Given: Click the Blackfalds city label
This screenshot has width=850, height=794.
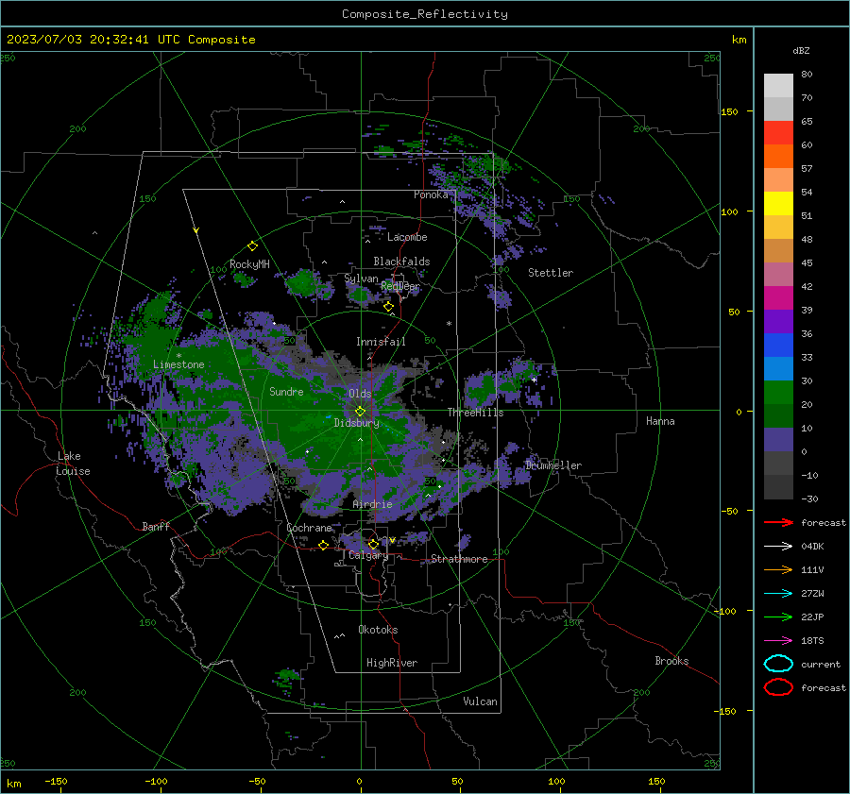Looking at the screenshot, I should point(401,262).
